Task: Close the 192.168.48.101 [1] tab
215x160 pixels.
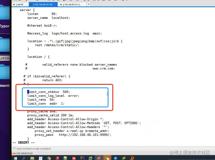Action: [x=84, y=5]
